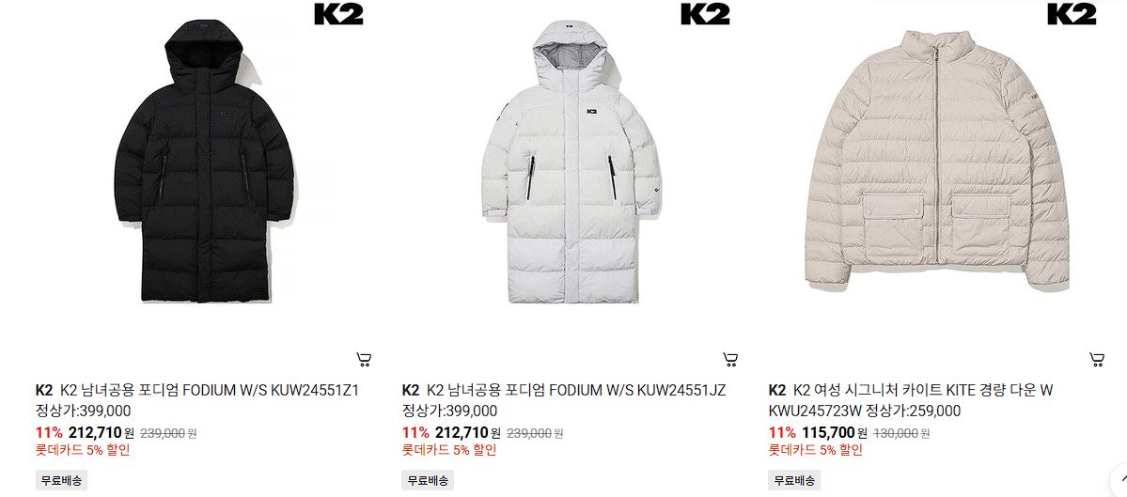The image size is (1127, 497).
Task: Click K2 logo above beige jacket
Action: tap(1072, 14)
